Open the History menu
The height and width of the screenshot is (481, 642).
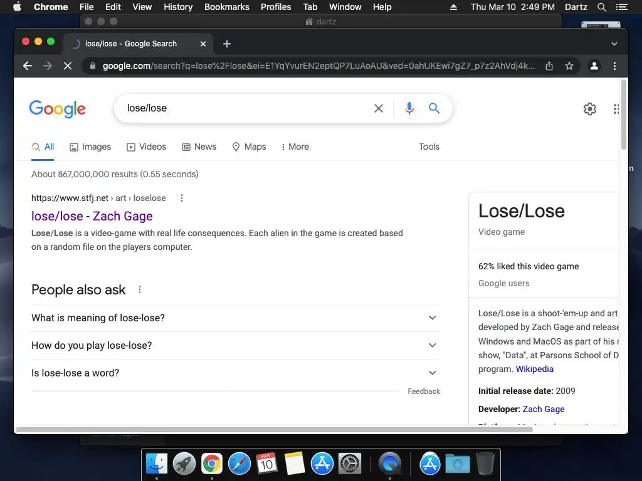pos(178,7)
